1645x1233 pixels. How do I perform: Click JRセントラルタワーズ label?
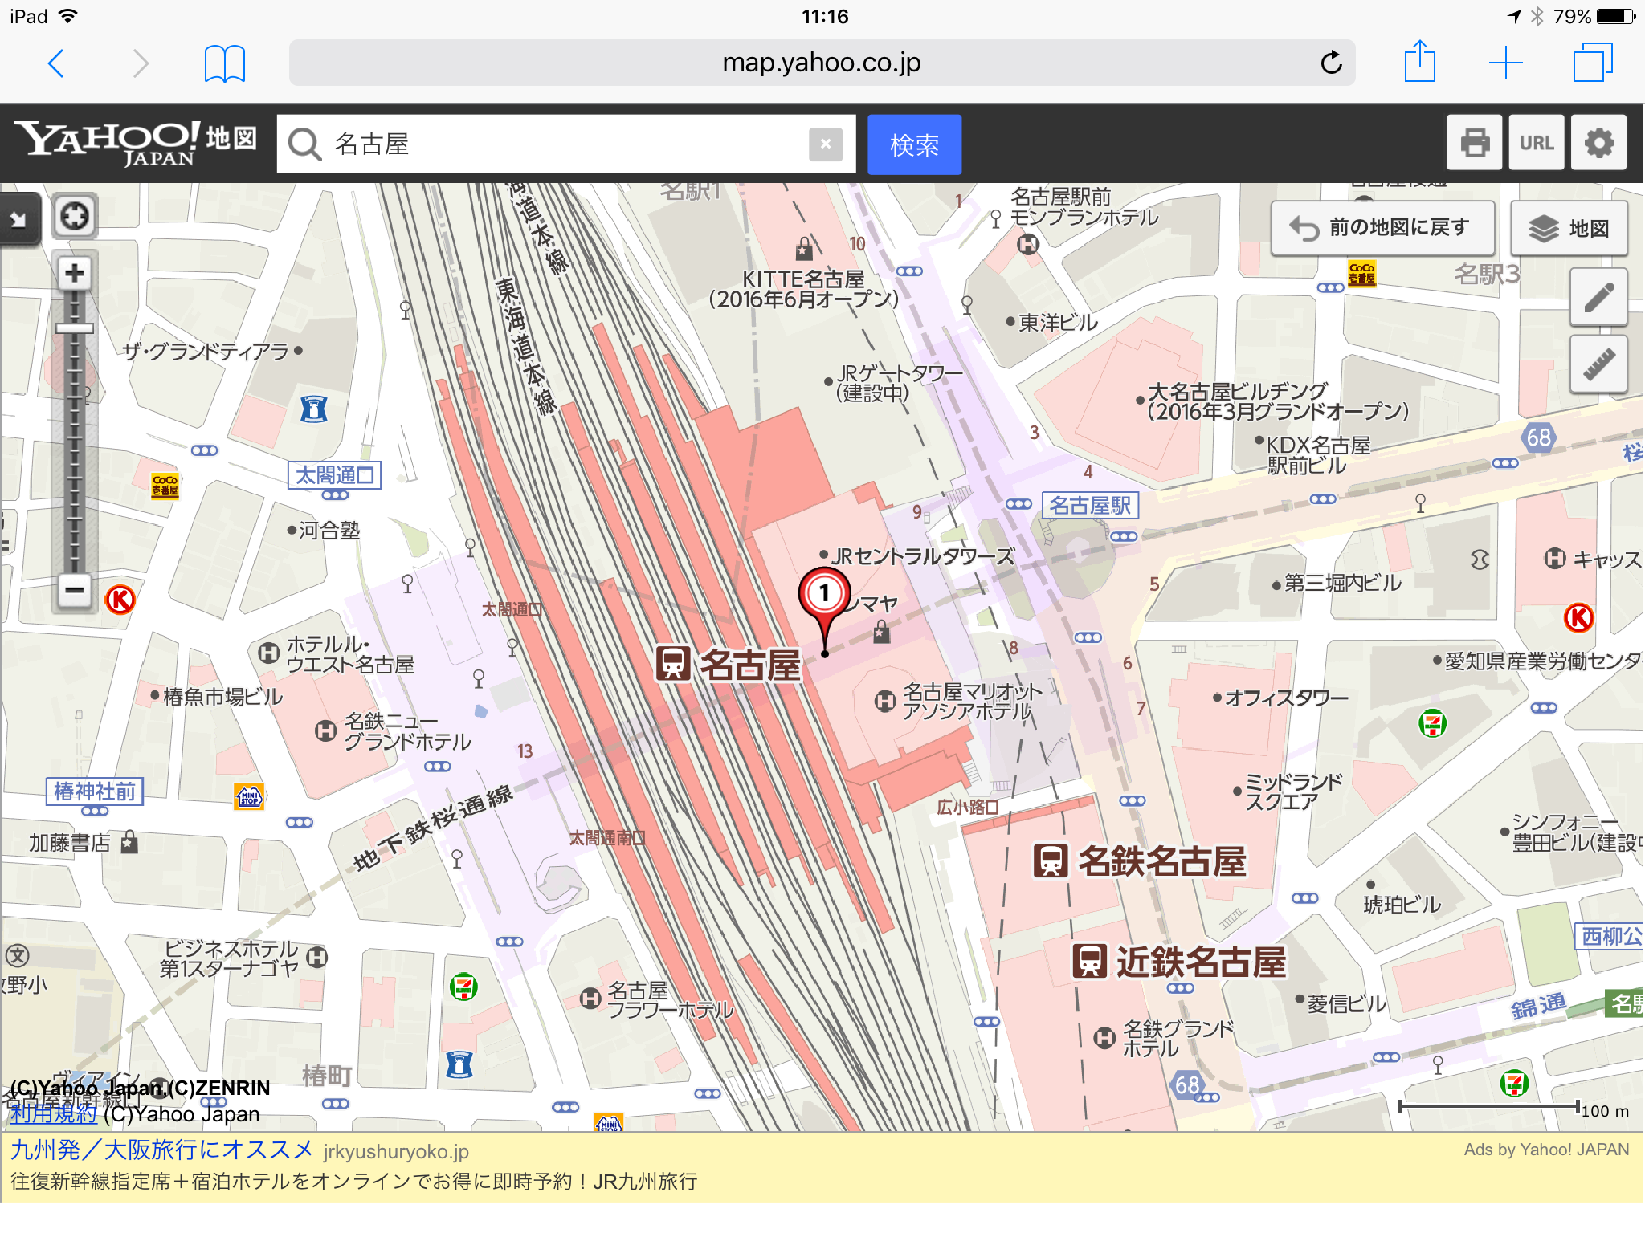click(923, 556)
